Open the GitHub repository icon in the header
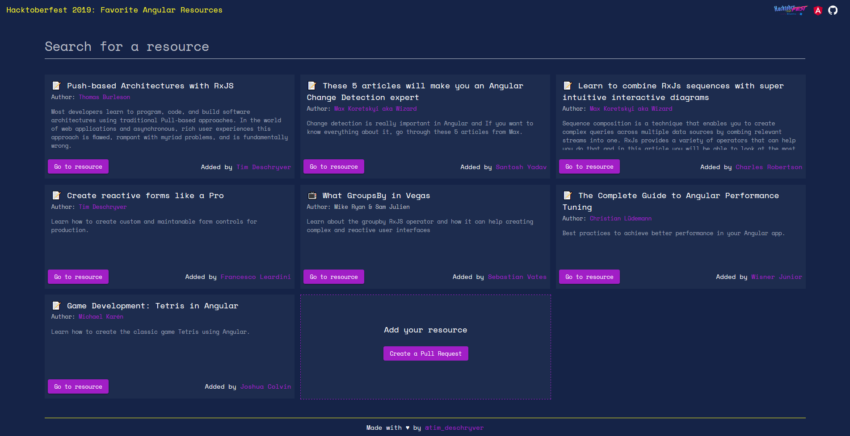Image resolution: width=850 pixels, height=436 pixels. (x=833, y=10)
